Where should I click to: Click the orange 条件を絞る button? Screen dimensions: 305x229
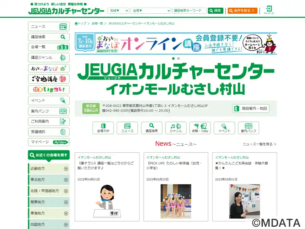coord(242,11)
